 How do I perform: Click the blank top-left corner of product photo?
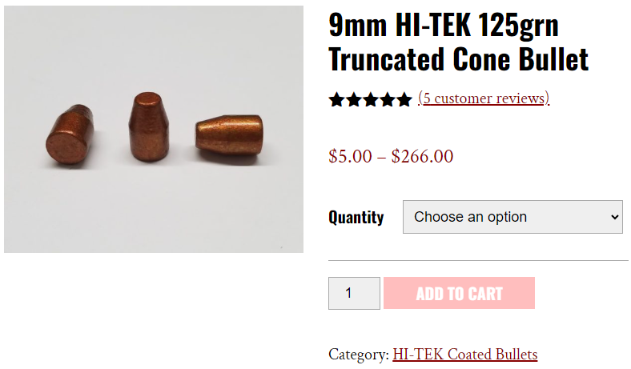click(x=24, y=24)
